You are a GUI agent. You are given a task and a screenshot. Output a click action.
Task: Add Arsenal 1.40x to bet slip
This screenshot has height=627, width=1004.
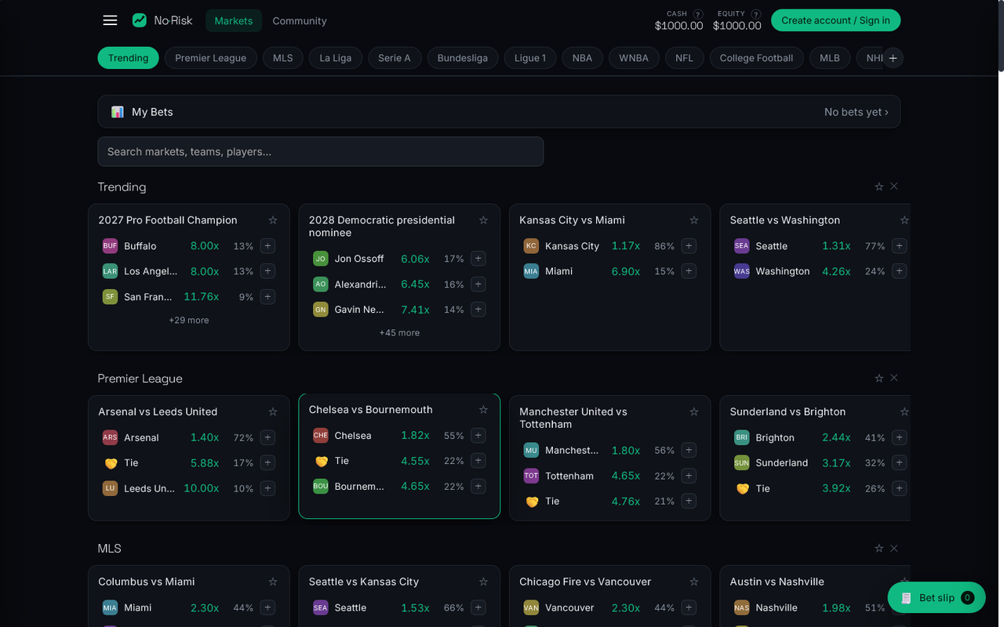point(268,437)
